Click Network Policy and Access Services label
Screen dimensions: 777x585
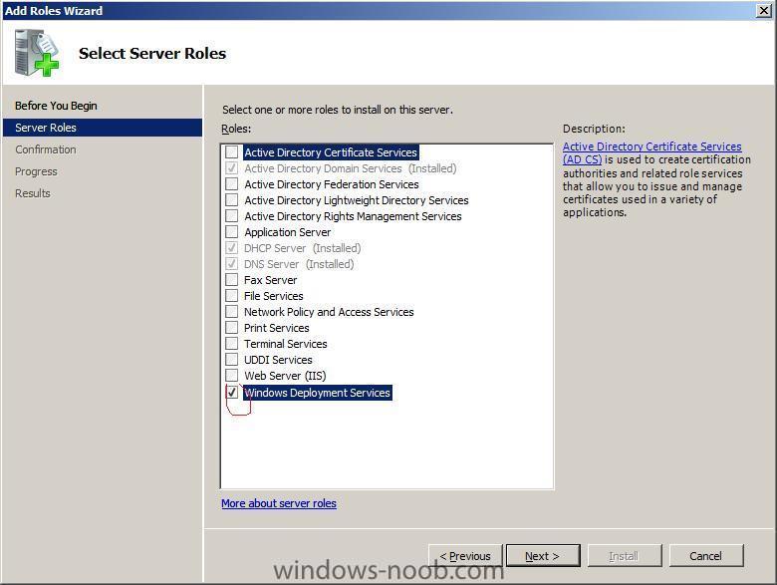[x=329, y=312]
